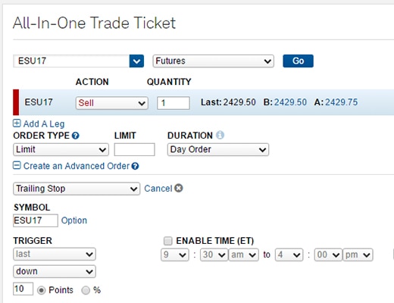Viewport: 394px width, 303px height.
Task: Open the Sell action dropdown
Action: coord(112,103)
